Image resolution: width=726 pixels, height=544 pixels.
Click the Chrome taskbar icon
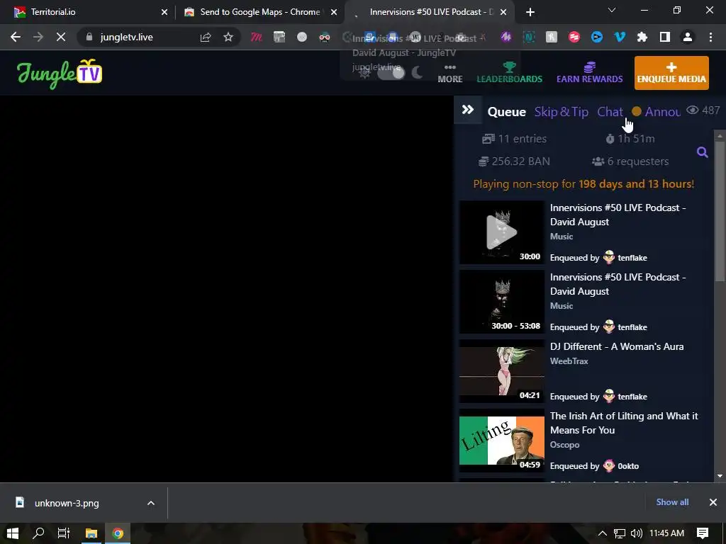coord(118,533)
